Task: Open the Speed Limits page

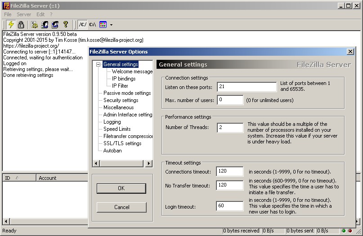Action: pyautogui.click(x=117, y=129)
